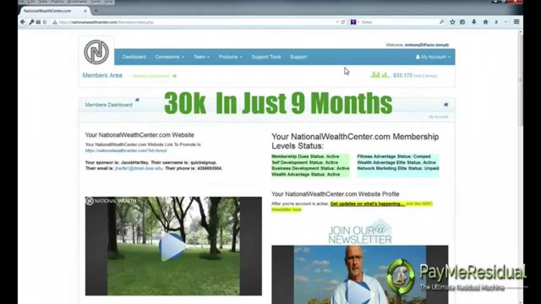Open browser Edit menu
The width and height of the screenshot is (541, 304).
click(x=31, y=2)
